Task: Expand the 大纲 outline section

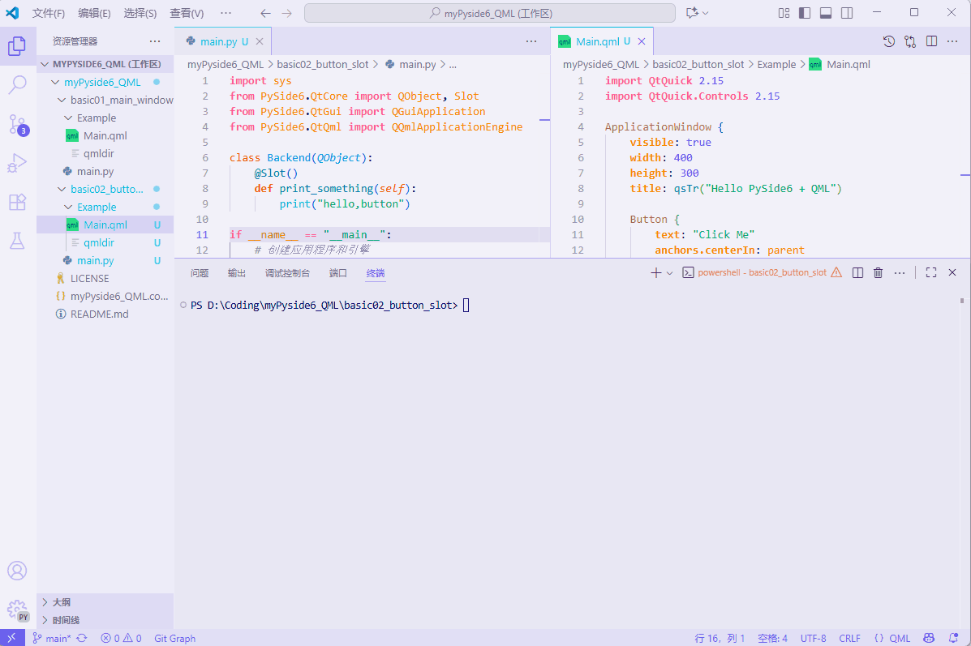Action: 105,602
